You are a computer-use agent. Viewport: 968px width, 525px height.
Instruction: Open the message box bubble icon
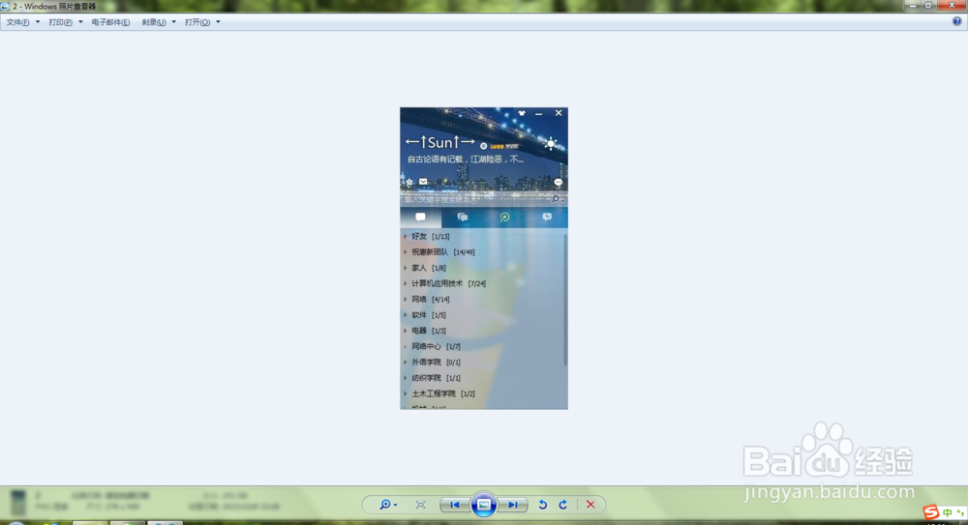[559, 182]
